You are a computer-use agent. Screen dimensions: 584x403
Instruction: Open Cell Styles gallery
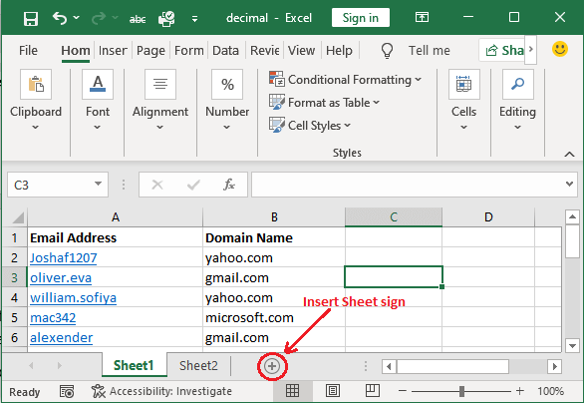coord(310,126)
